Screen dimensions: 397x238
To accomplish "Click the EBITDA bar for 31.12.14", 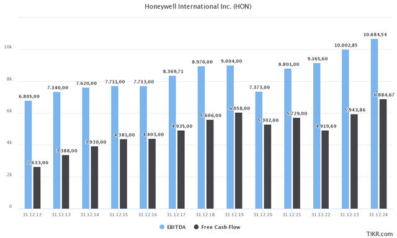I will [x=86, y=148].
